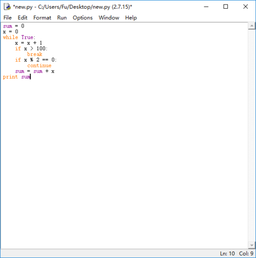The height and width of the screenshot is (258, 256).
Task: Open the Options menu
Action: [82, 17]
